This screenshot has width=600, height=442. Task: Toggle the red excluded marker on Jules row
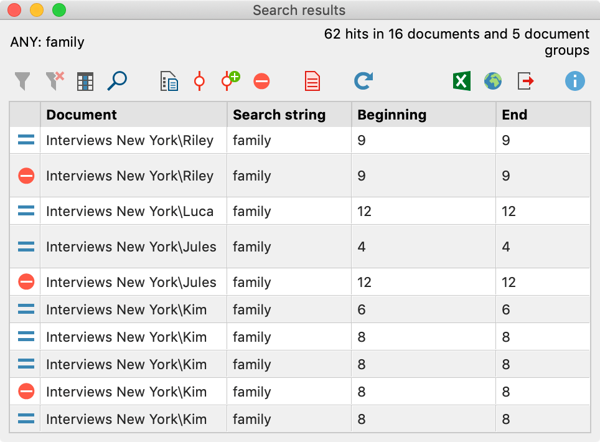tap(26, 282)
